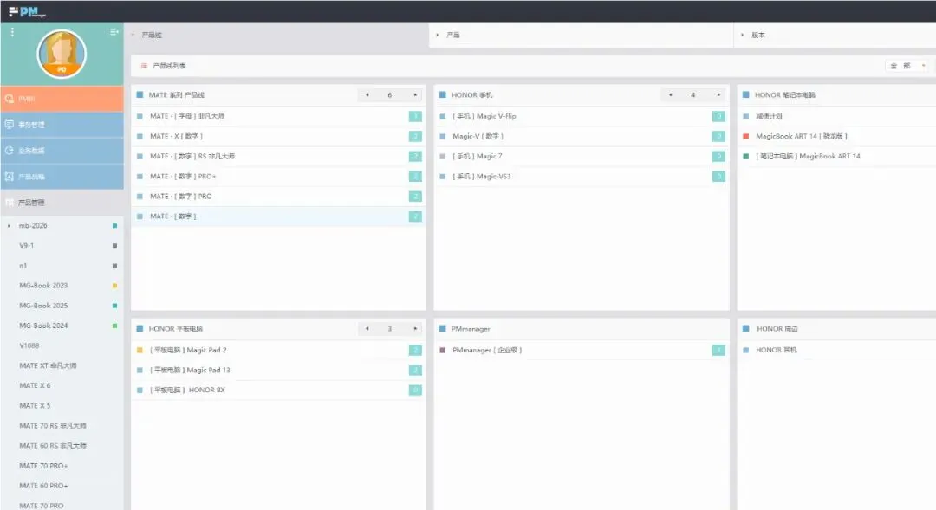Open MATE 60 RS 非凡大师 sidebar entry

[x=53, y=446]
